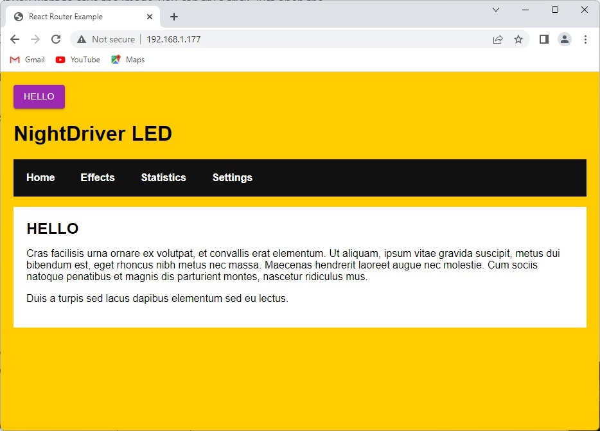This screenshot has width=600, height=431.
Task: Click the NightDriver LED heading
Action: click(93, 134)
